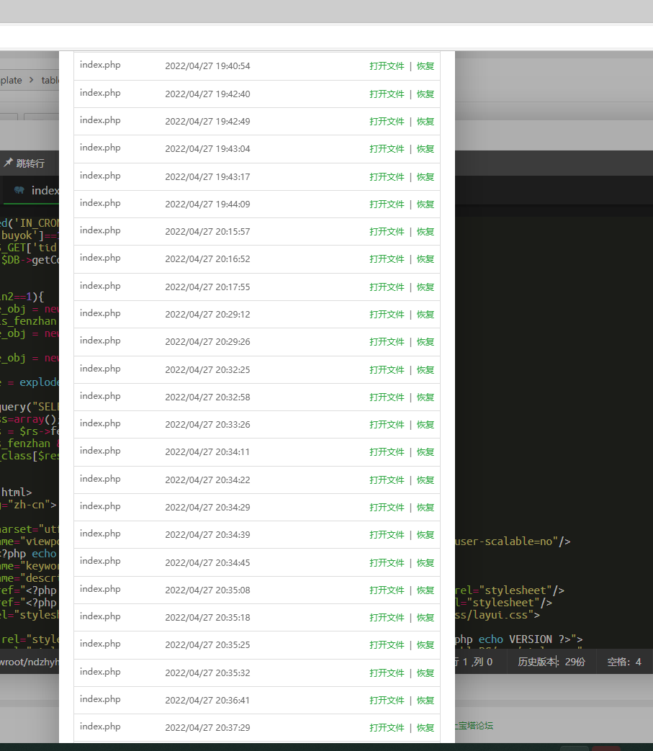Screen dimensions: 653x751
Task: Open file for version 20:15:57
Action: (387, 232)
